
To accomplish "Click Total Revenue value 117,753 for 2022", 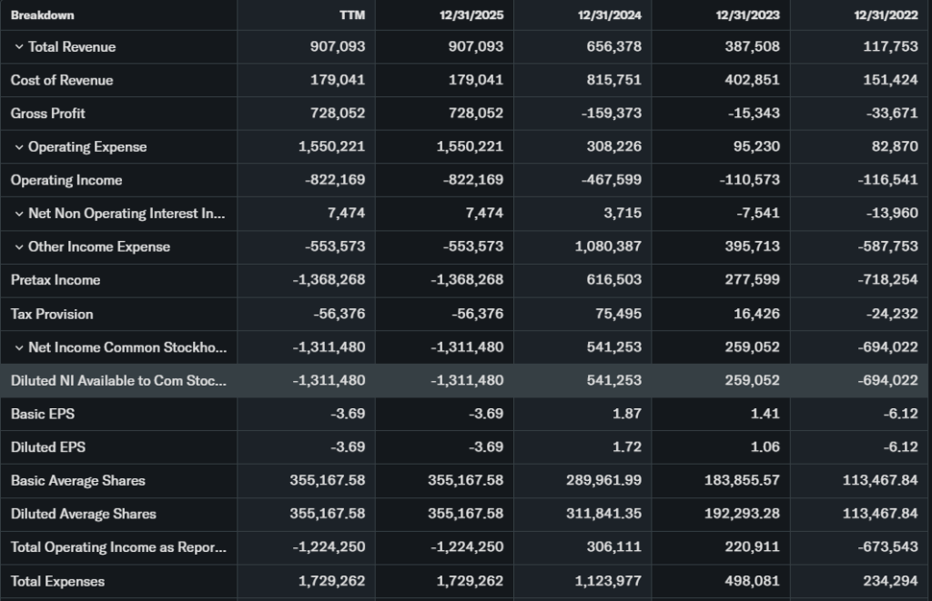I will tap(889, 47).
